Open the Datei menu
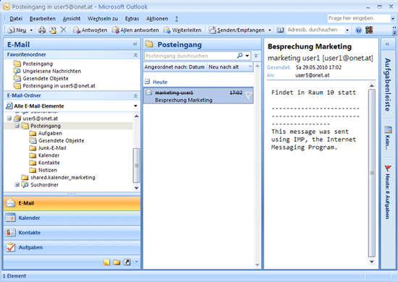Viewport: 398px width, 282px height. (16, 19)
